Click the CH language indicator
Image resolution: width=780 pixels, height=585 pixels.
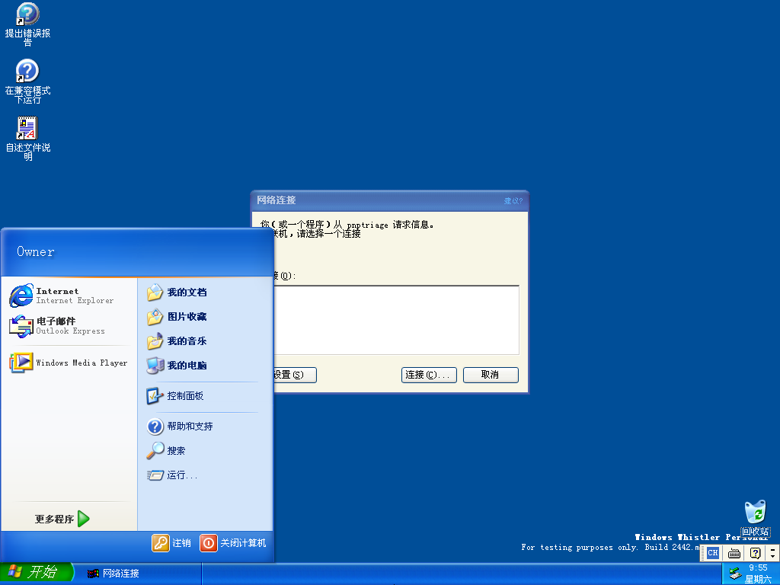click(x=713, y=553)
